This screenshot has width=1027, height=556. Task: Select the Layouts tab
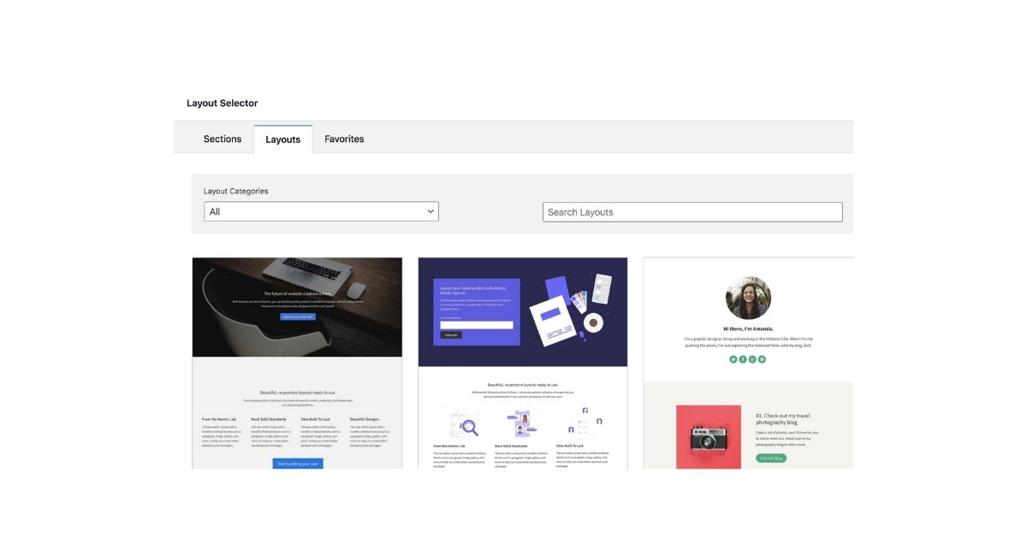[282, 139]
